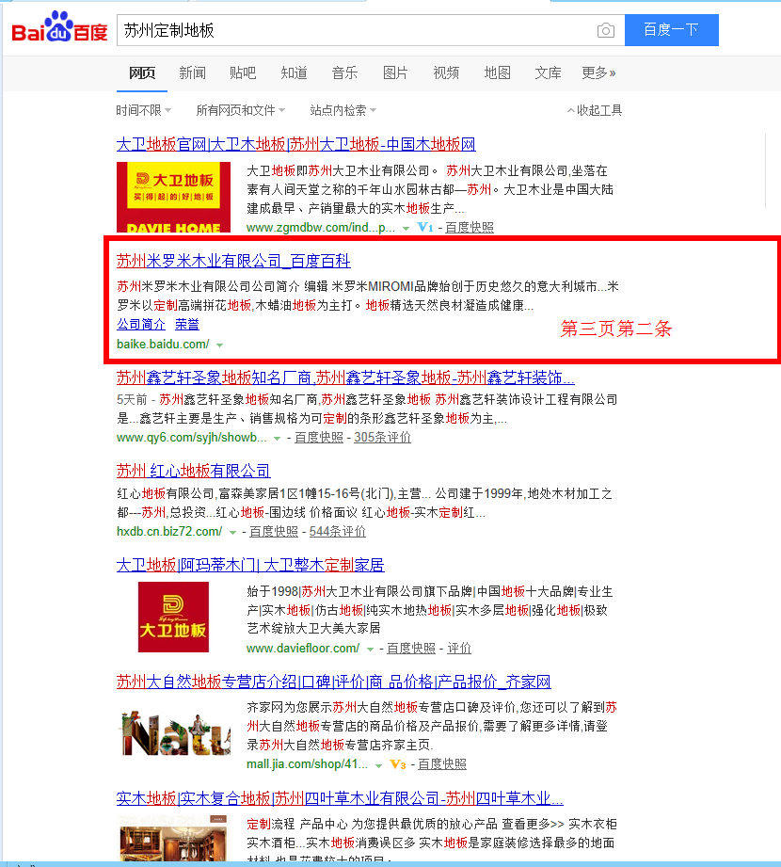
Task: Open result 大卫地板|阿玛蒂木门|大卫整木定制家居
Action: coord(250,565)
